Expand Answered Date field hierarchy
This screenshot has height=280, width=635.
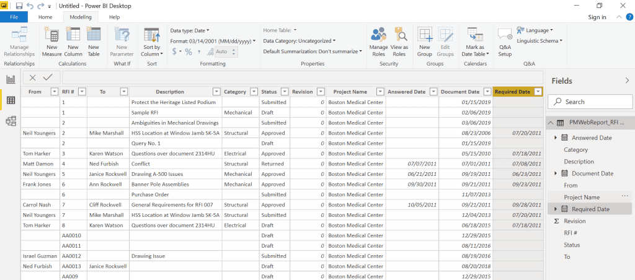tap(555, 138)
